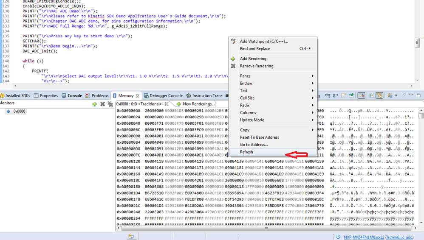Click the export memory 1010 icon
The image size is (424, 240).
(335, 95)
